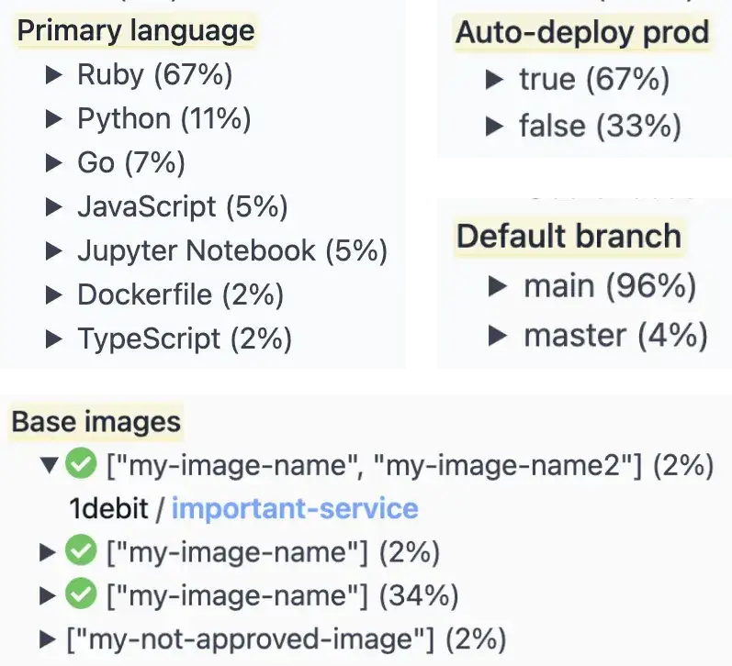
Task: Expand the my-not-approved-image (2%) row
Action: [48, 639]
